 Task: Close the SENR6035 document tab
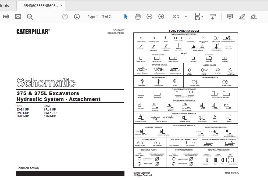[61, 5]
